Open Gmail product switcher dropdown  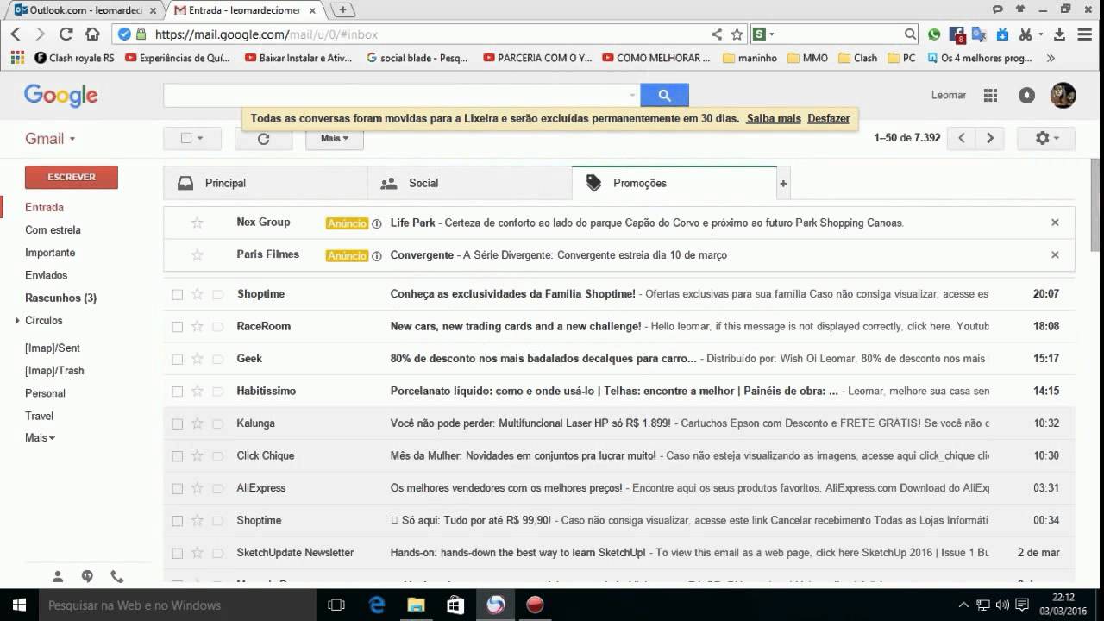pyautogui.click(x=50, y=139)
